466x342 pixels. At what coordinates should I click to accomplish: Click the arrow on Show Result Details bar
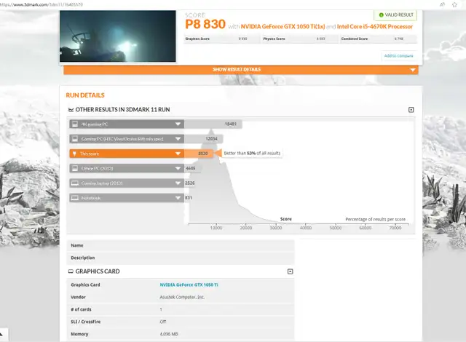pyautogui.click(x=413, y=70)
